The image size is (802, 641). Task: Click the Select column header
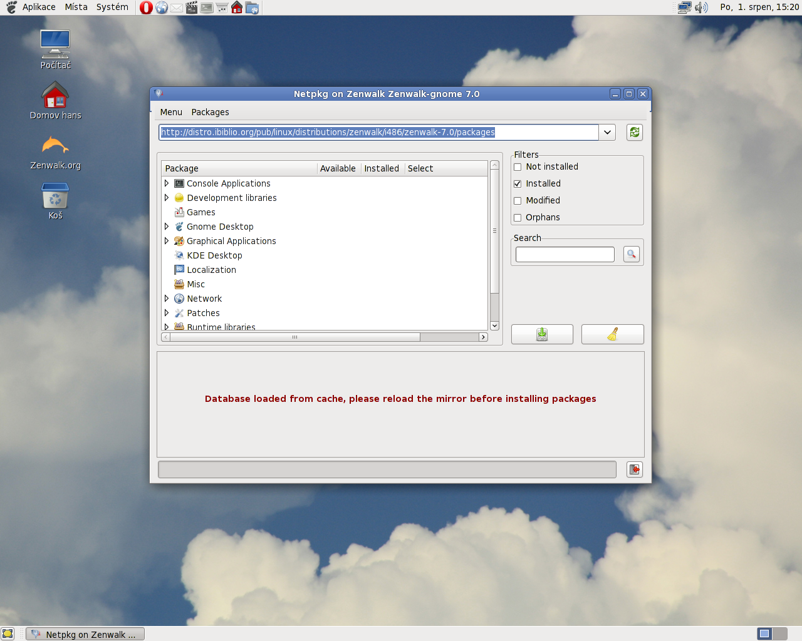click(x=445, y=168)
